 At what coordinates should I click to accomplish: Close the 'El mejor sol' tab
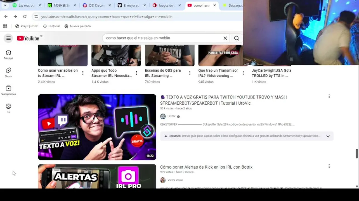click(x=145, y=5)
